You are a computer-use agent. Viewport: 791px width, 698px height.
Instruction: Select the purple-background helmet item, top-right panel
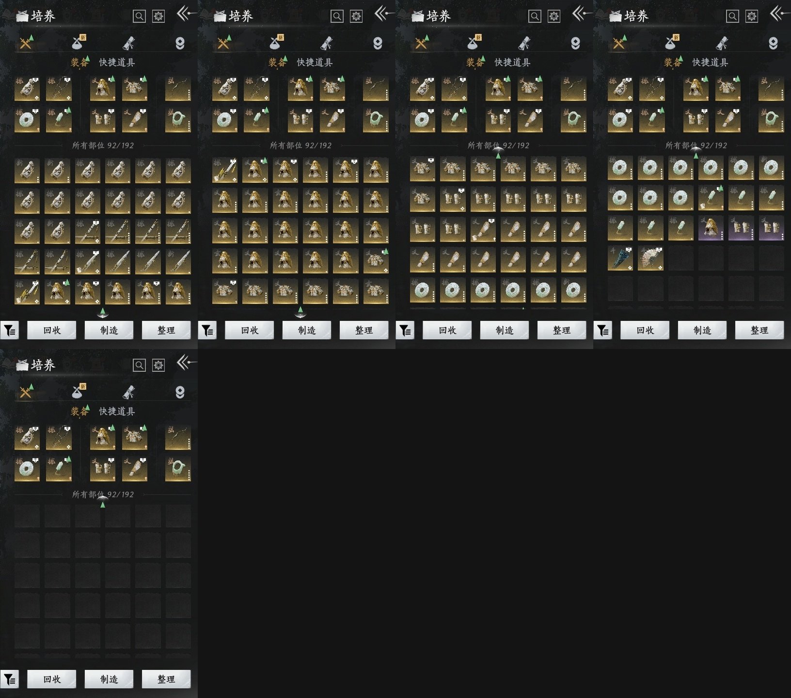[711, 228]
